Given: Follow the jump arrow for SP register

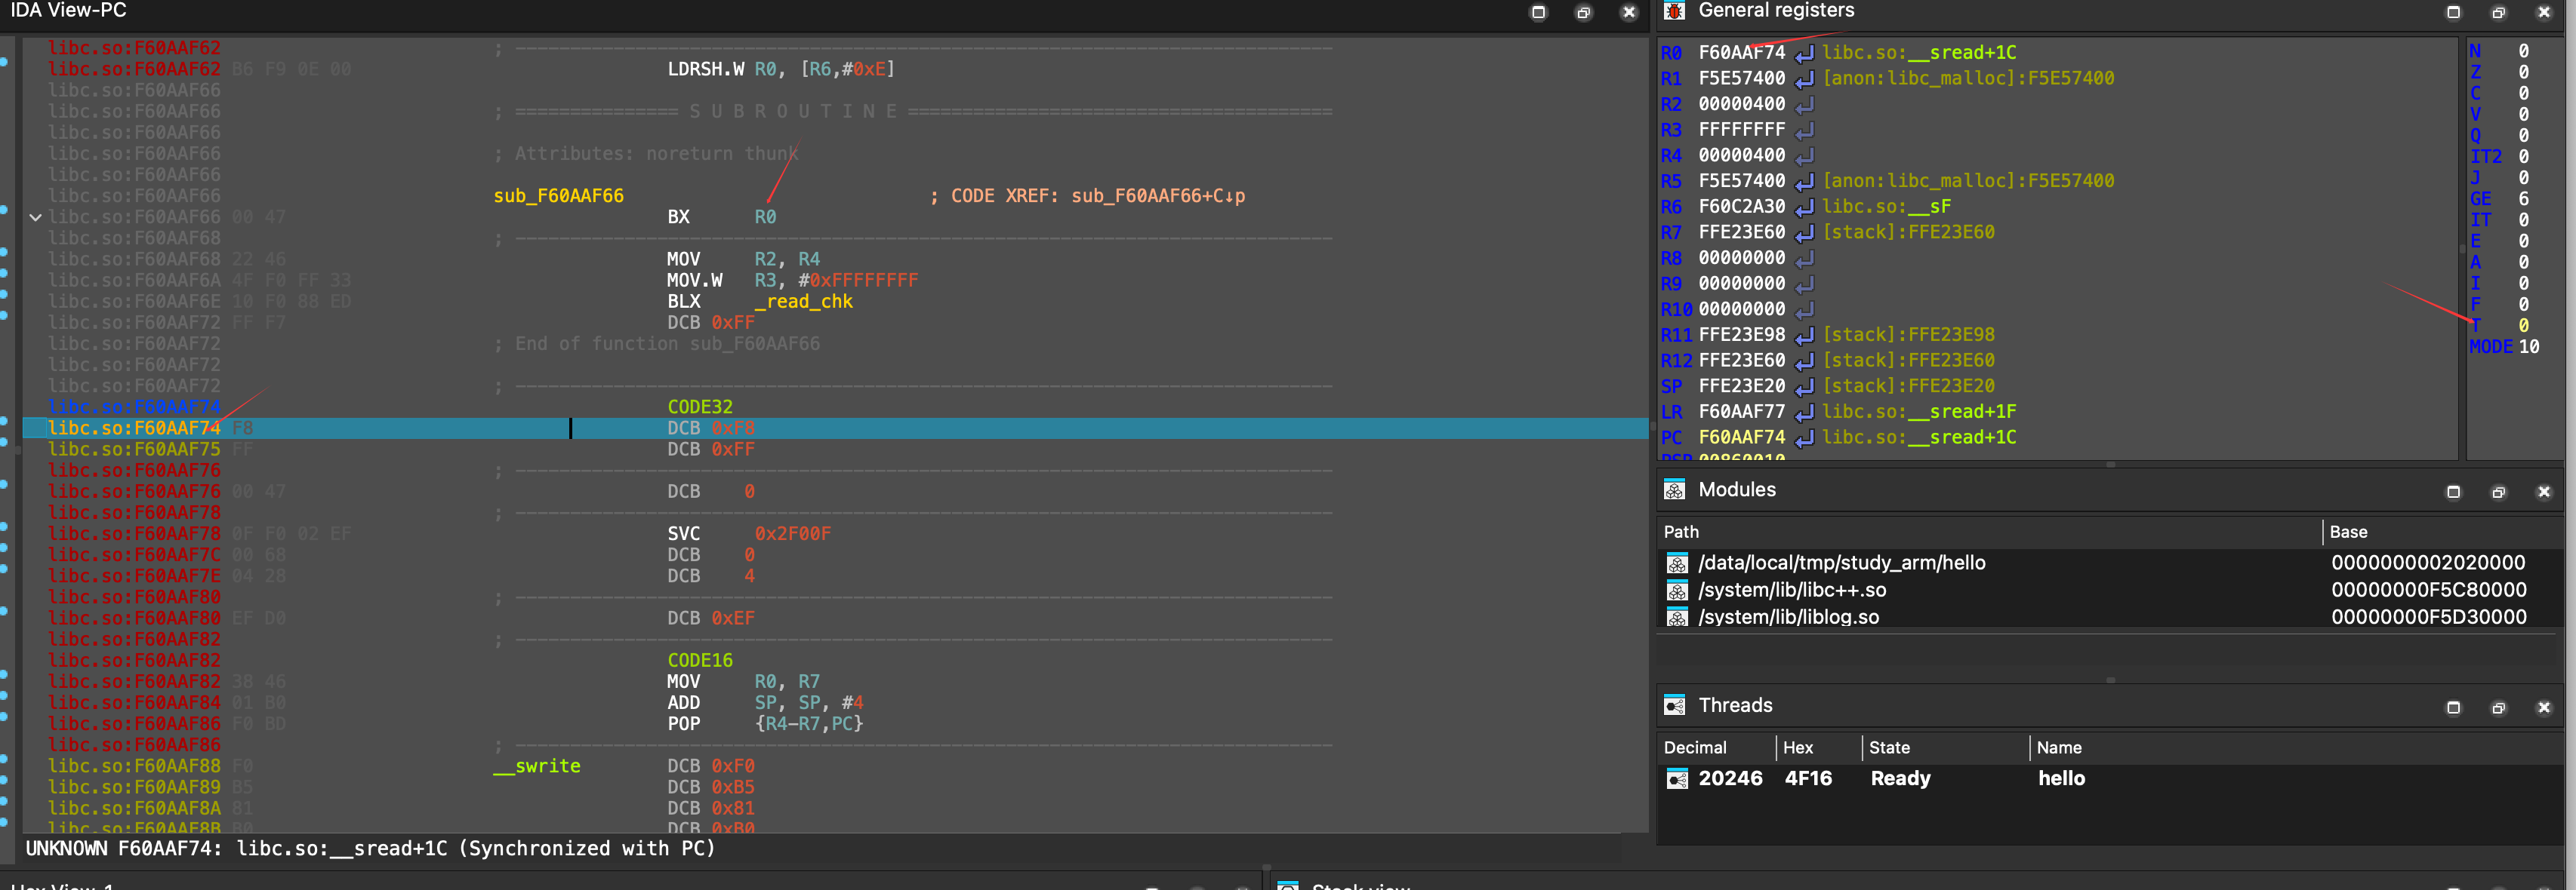Looking at the screenshot, I should 1804,387.
